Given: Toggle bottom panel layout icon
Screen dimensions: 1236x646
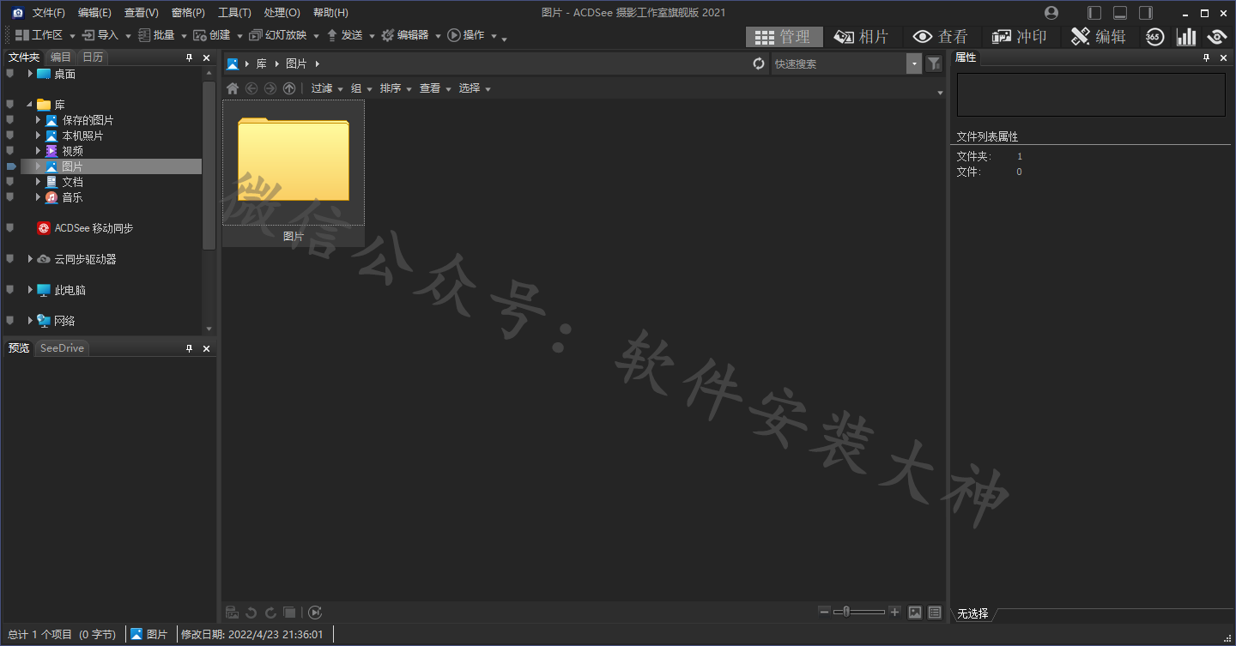Looking at the screenshot, I should tap(1120, 13).
